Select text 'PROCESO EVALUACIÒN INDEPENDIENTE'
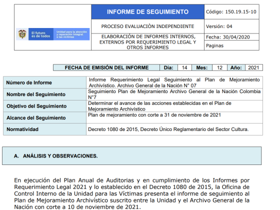 [147, 26]
